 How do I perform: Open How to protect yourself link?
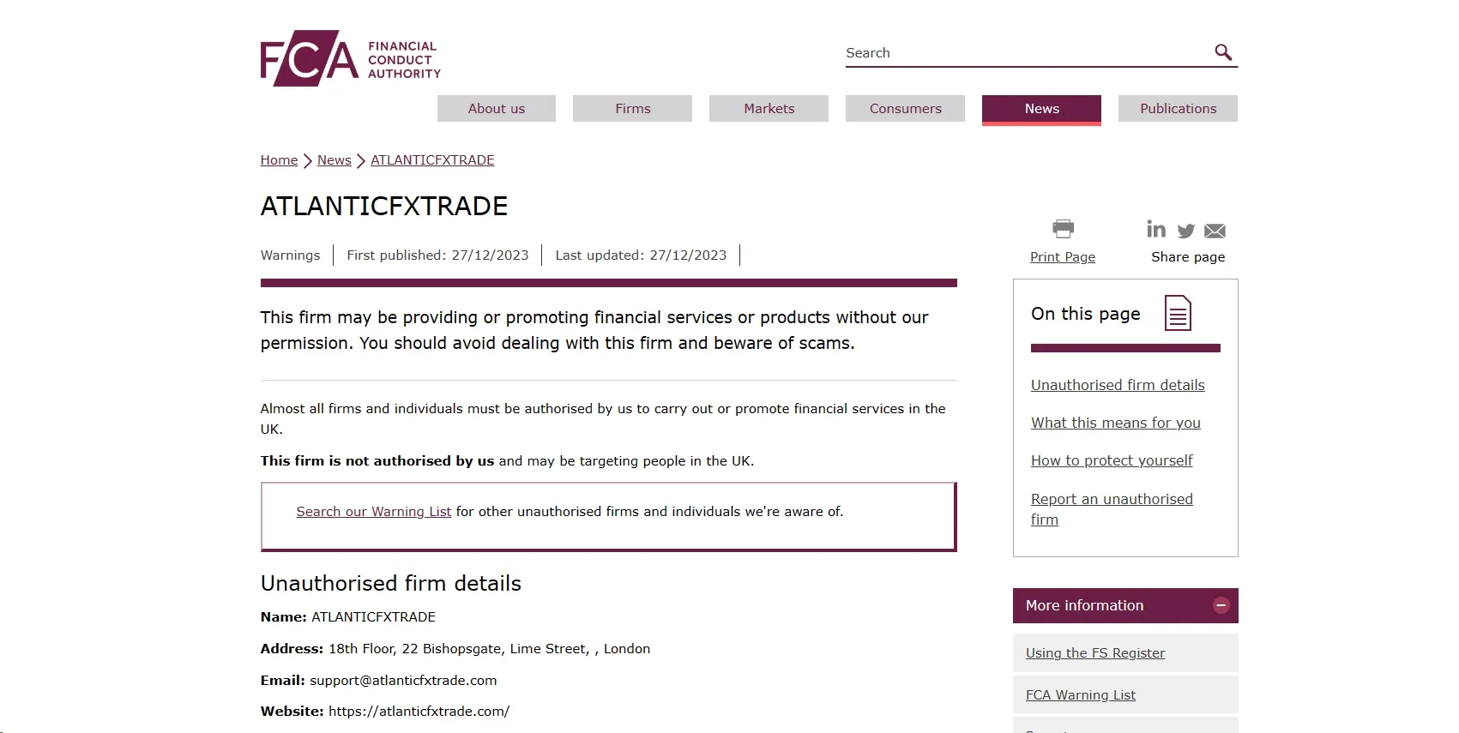click(x=1112, y=460)
